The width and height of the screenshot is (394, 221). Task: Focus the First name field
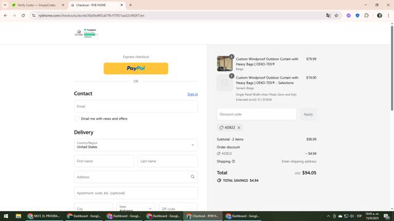point(104,161)
